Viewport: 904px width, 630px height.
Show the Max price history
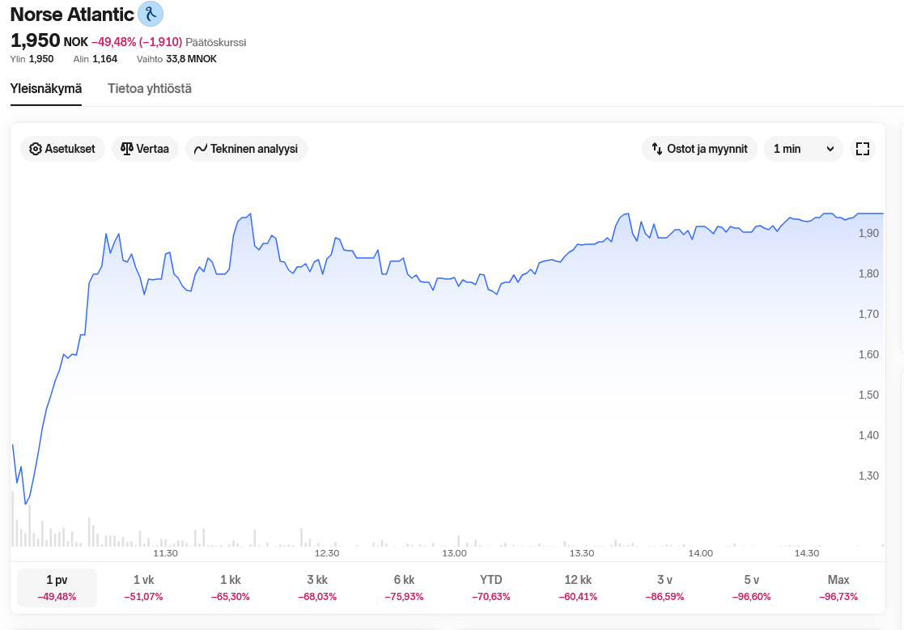coord(838,587)
